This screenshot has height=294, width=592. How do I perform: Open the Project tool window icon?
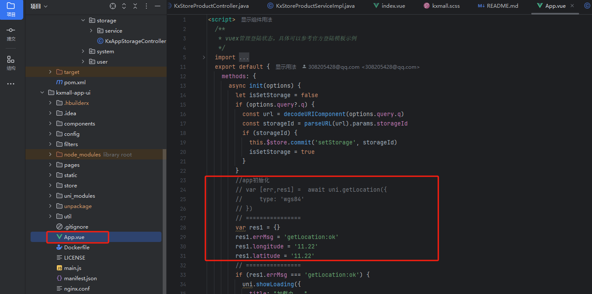11,9
